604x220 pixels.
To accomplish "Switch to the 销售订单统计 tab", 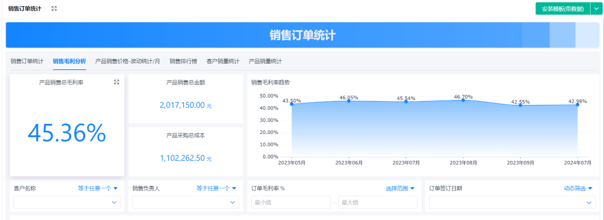I will click(27, 61).
